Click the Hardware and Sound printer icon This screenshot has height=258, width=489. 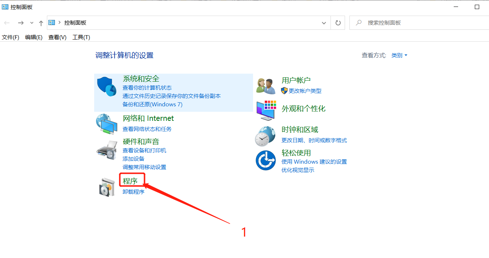pos(107,150)
